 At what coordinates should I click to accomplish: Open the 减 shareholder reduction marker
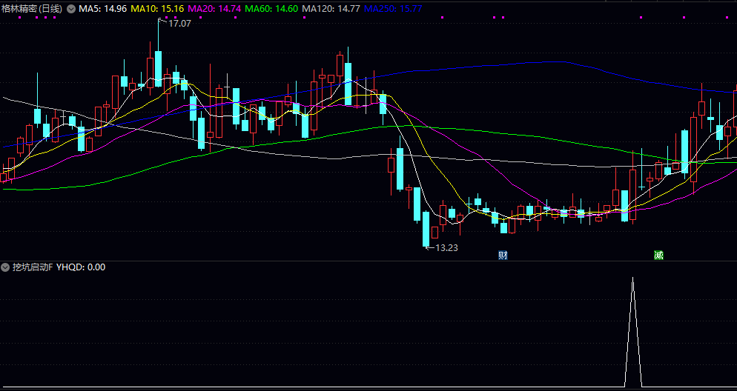tap(658, 255)
